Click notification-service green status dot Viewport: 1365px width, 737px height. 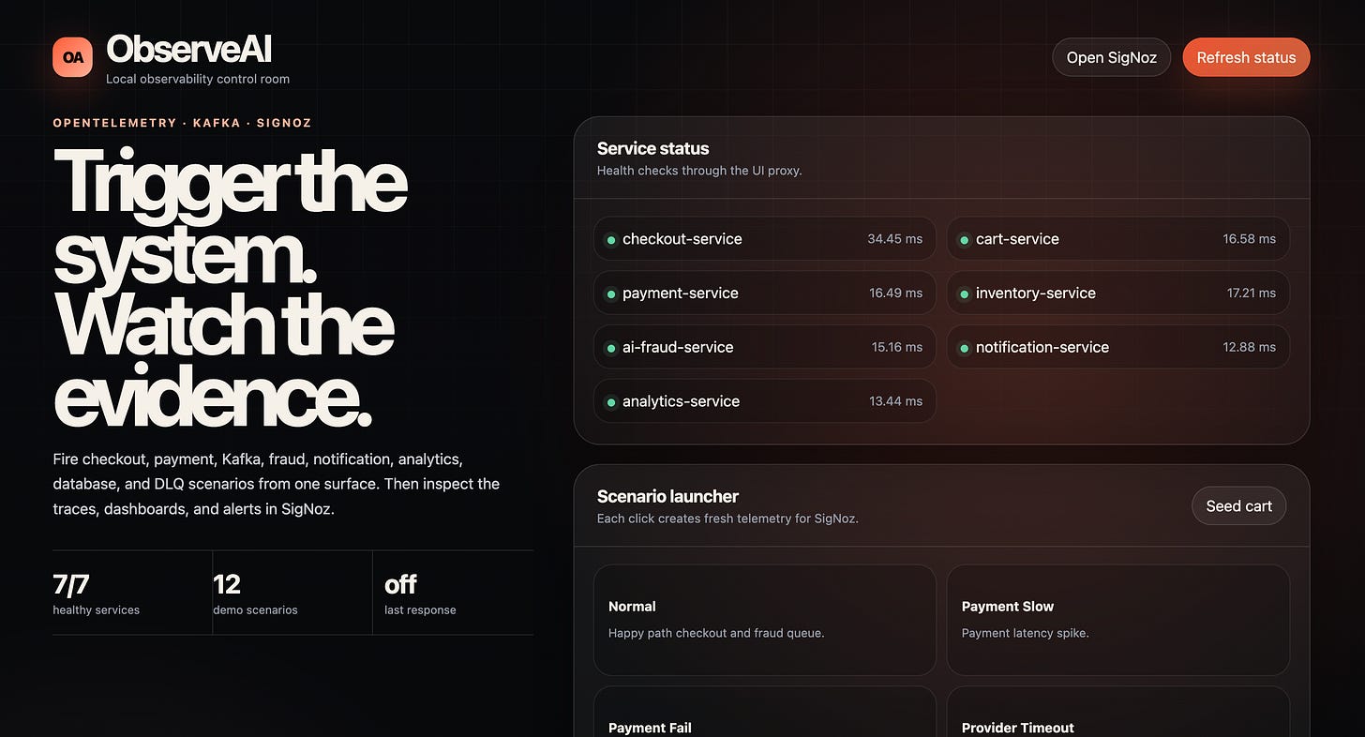[x=964, y=348]
